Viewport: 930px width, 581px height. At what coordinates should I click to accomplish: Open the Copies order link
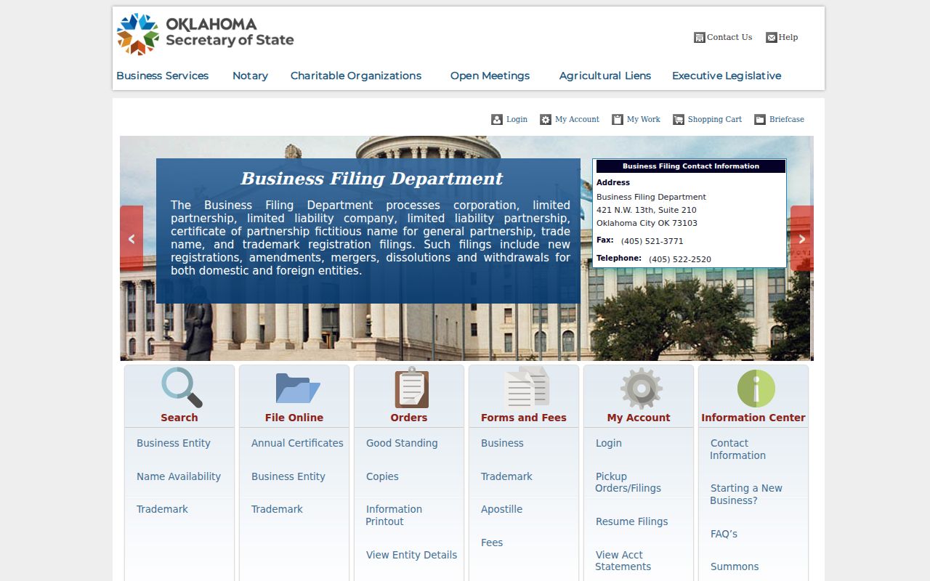[x=382, y=476]
